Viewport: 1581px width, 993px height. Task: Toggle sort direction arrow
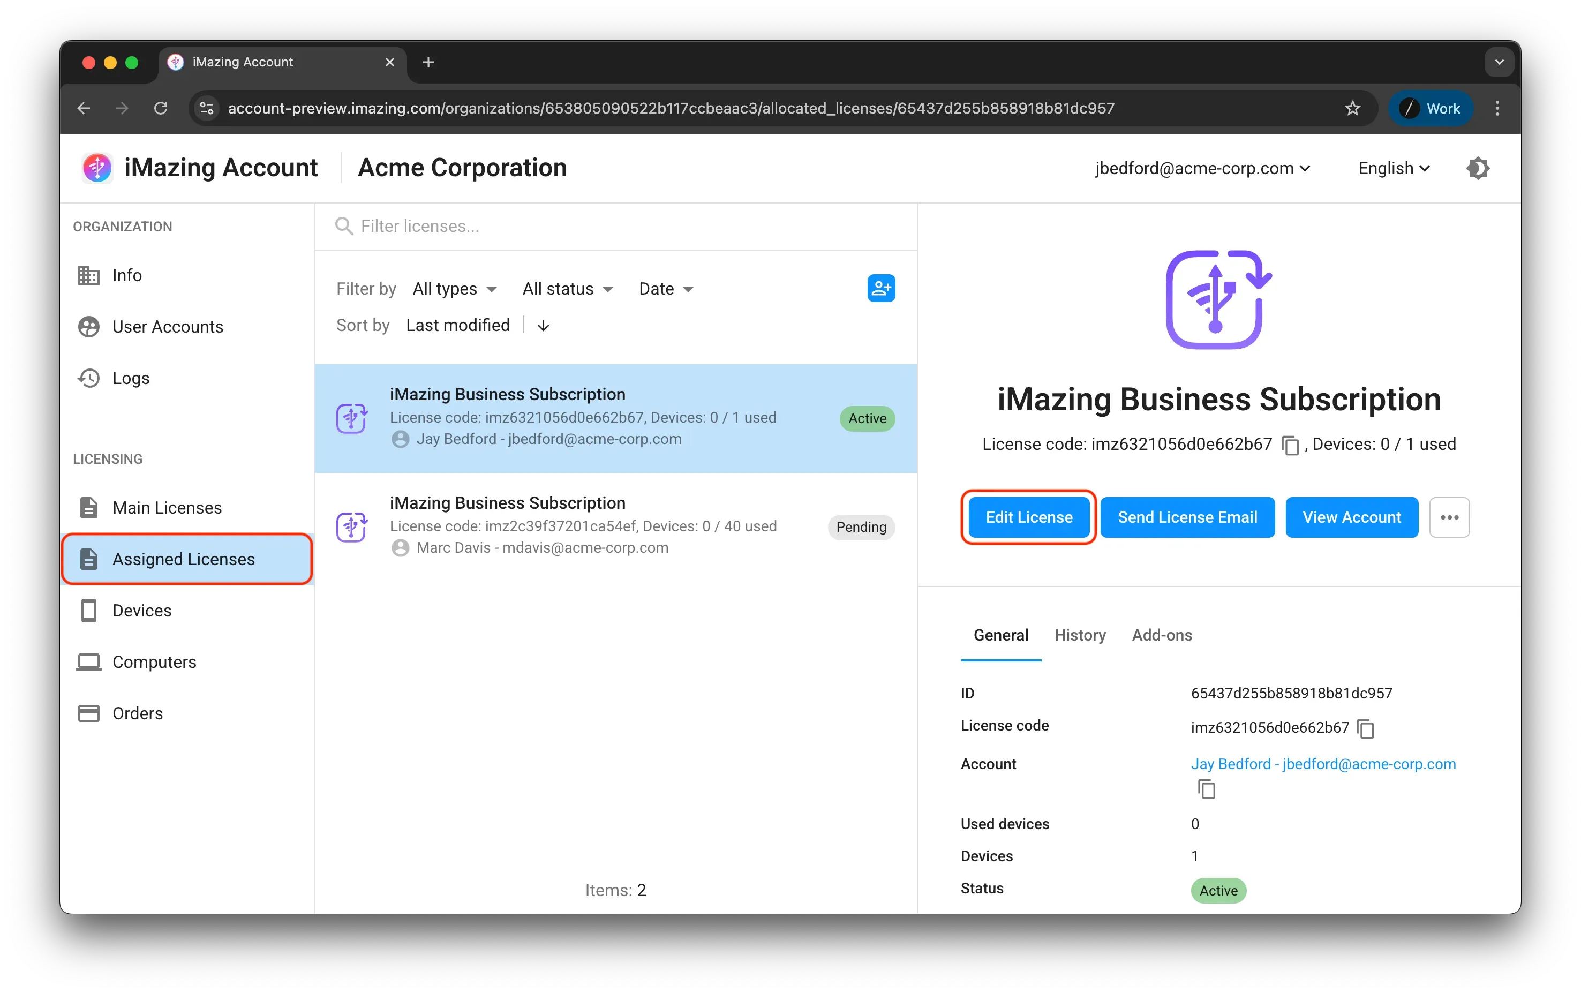pyautogui.click(x=543, y=326)
